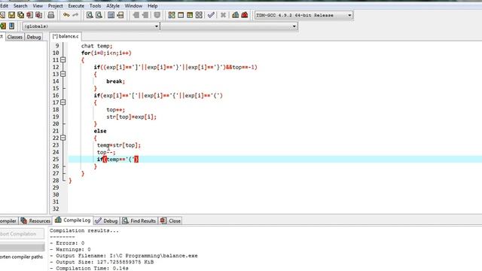Screen dimensions: 482x271
Task: Click the else keyword on line 21
Action: tap(100, 131)
